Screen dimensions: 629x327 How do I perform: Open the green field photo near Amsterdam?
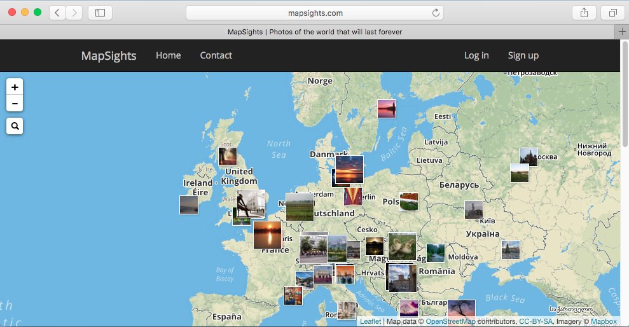[x=300, y=207]
